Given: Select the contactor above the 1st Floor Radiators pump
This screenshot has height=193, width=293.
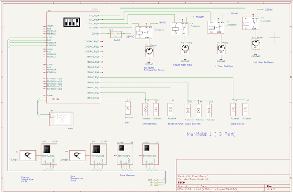Looking at the screenshot, I should coord(216,27).
